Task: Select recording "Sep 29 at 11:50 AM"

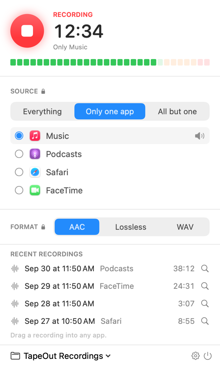Action: click(59, 286)
